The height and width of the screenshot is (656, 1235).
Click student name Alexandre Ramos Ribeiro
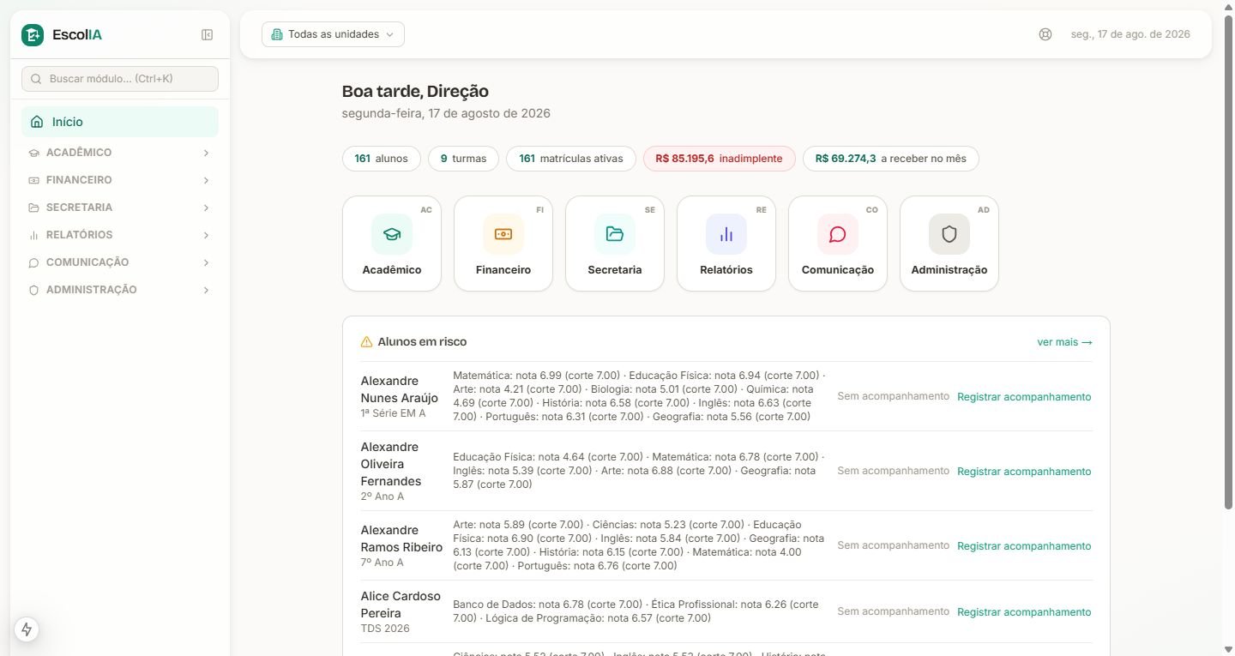pyautogui.click(x=401, y=539)
